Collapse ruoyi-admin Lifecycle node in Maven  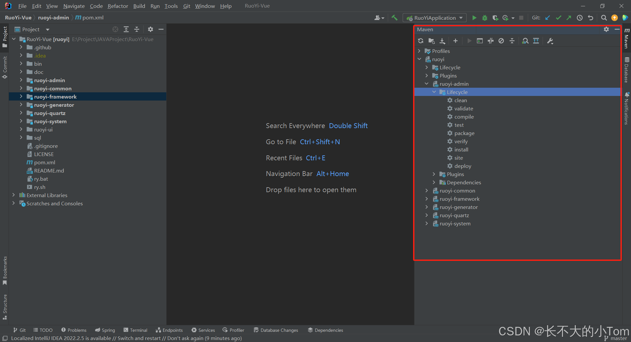(x=434, y=92)
